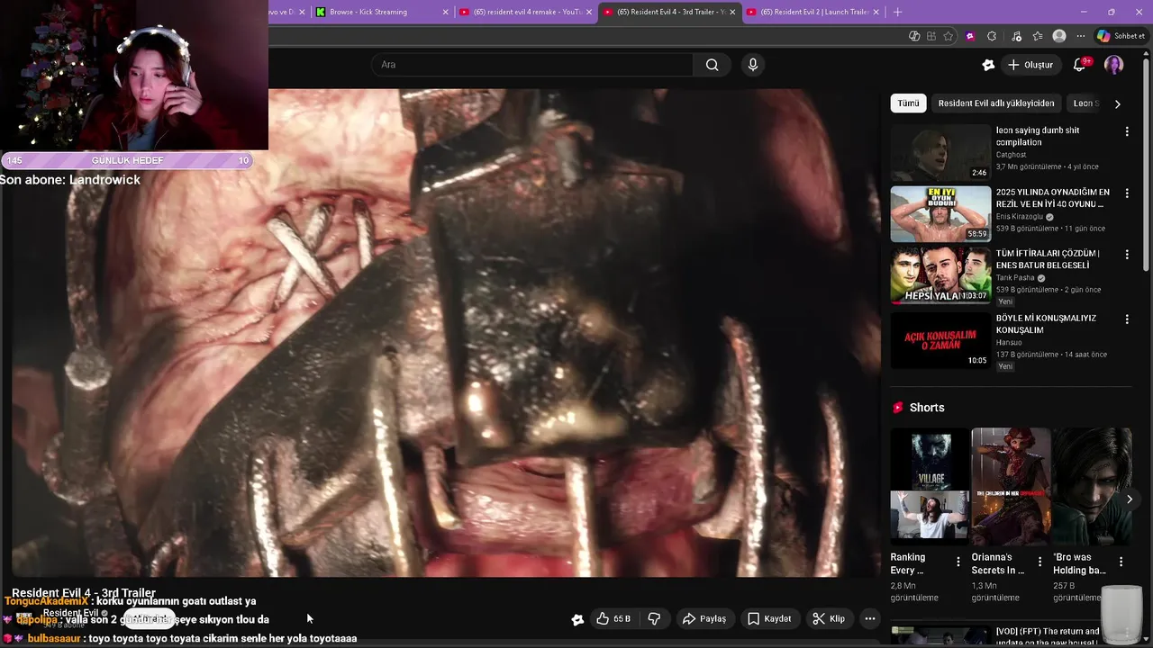Open browser extensions puzzle icon
The height and width of the screenshot is (648, 1153).
point(992,36)
